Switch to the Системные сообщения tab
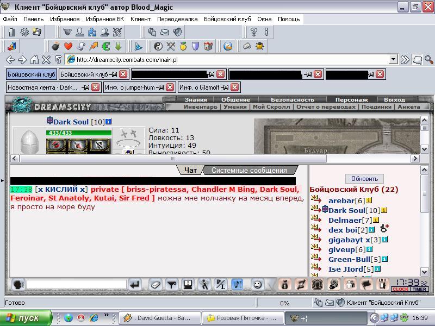 pyautogui.click(x=249, y=170)
